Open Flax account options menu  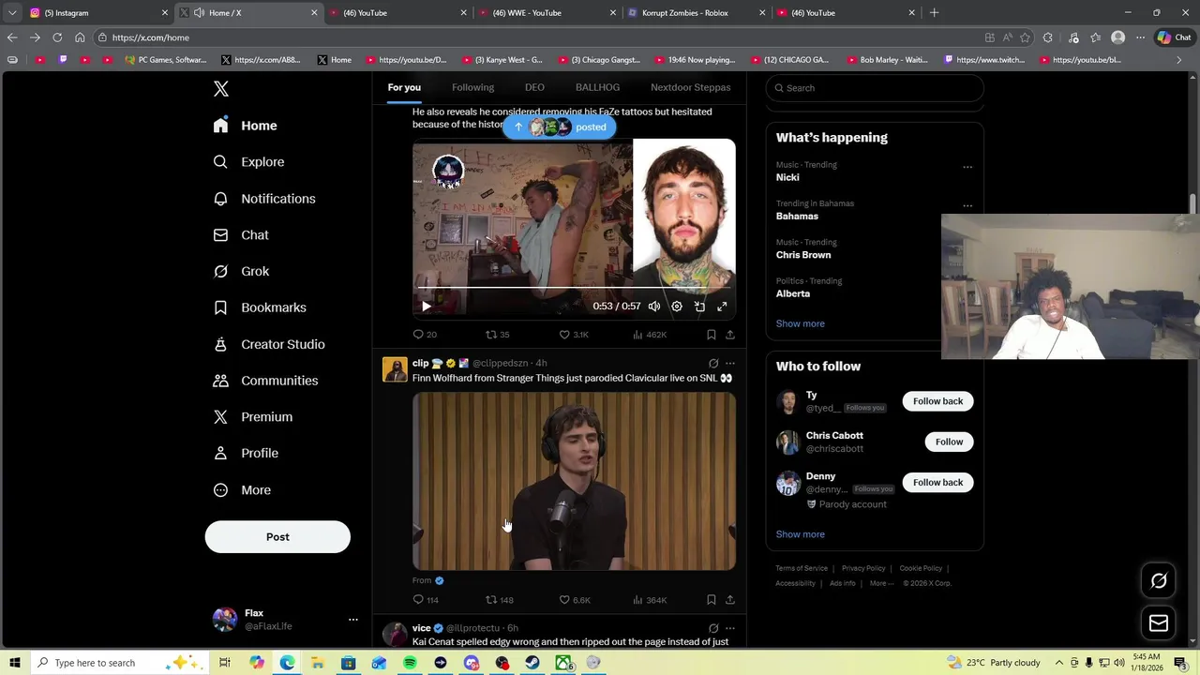pos(352,620)
